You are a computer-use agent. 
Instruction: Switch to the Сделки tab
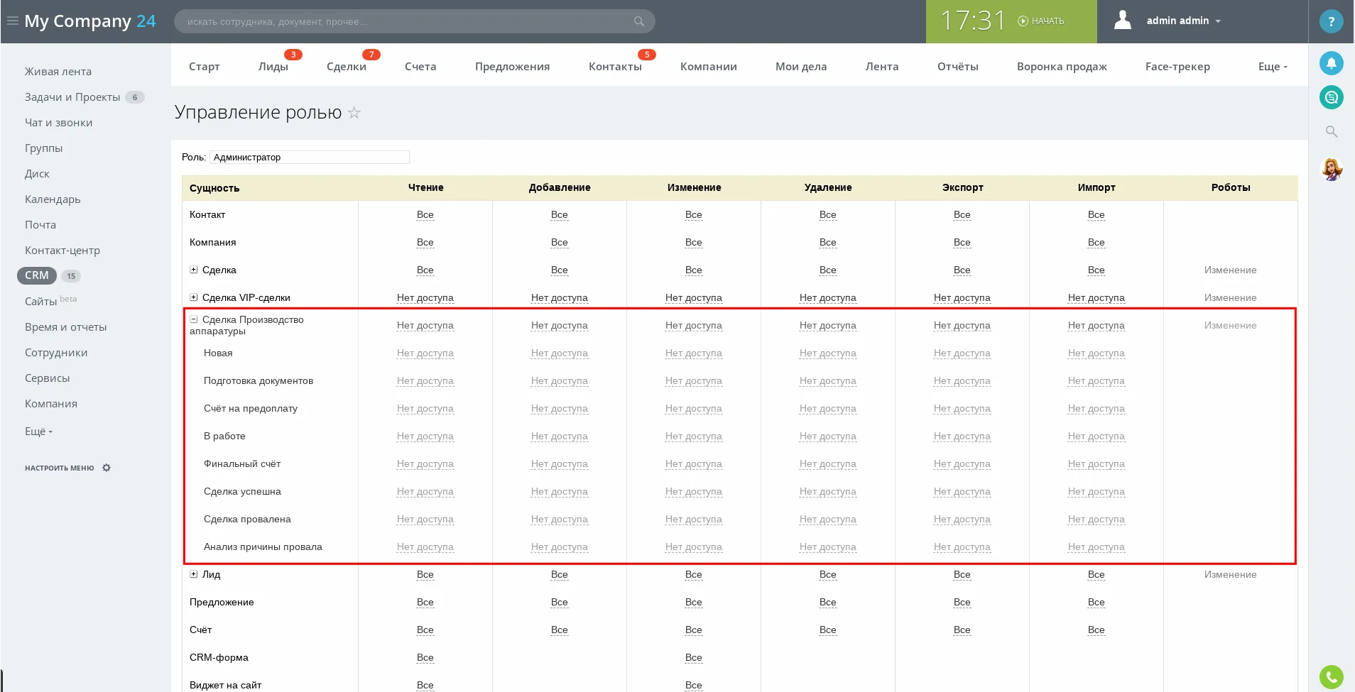click(x=346, y=67)
